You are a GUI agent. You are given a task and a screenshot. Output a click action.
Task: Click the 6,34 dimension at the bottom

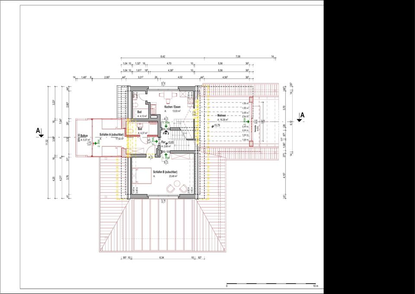[x=162, y=258]
